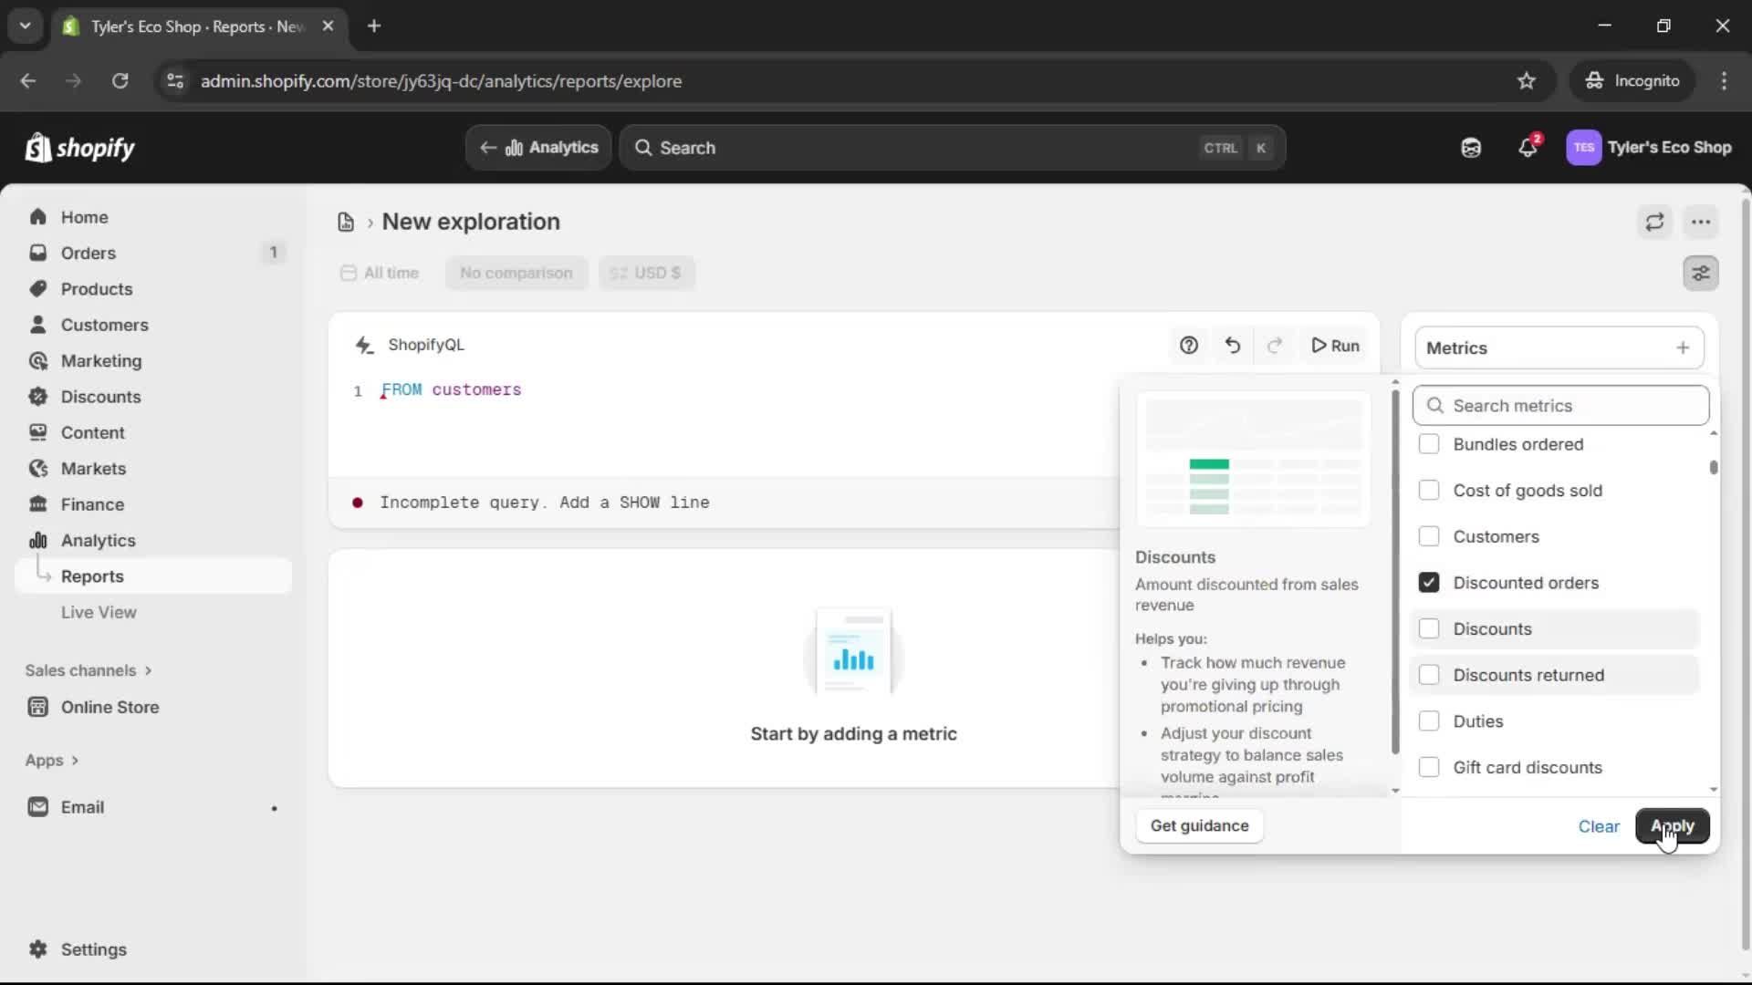Redo the ShopifyQL edit
Screen dimensions: 1752x985
(1275, 346)
